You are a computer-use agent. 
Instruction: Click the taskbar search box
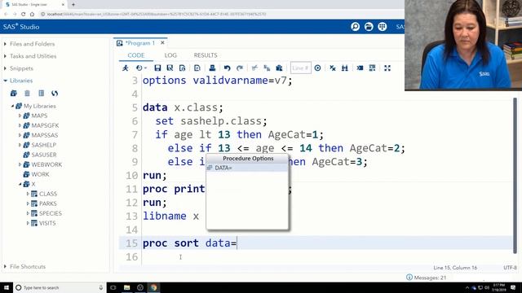click(60, 287)
